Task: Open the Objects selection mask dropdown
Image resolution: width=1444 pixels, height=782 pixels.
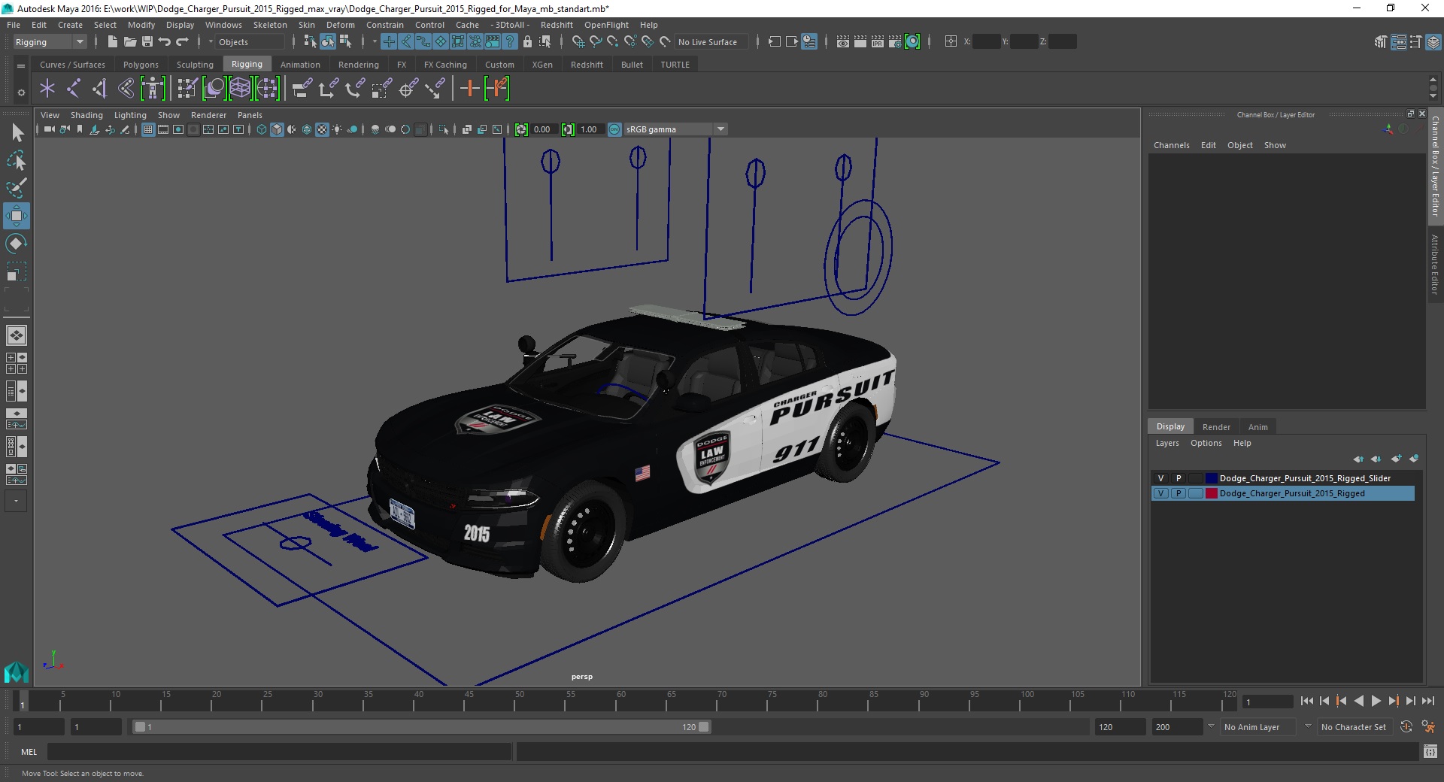Action: [x=248, y=42]
